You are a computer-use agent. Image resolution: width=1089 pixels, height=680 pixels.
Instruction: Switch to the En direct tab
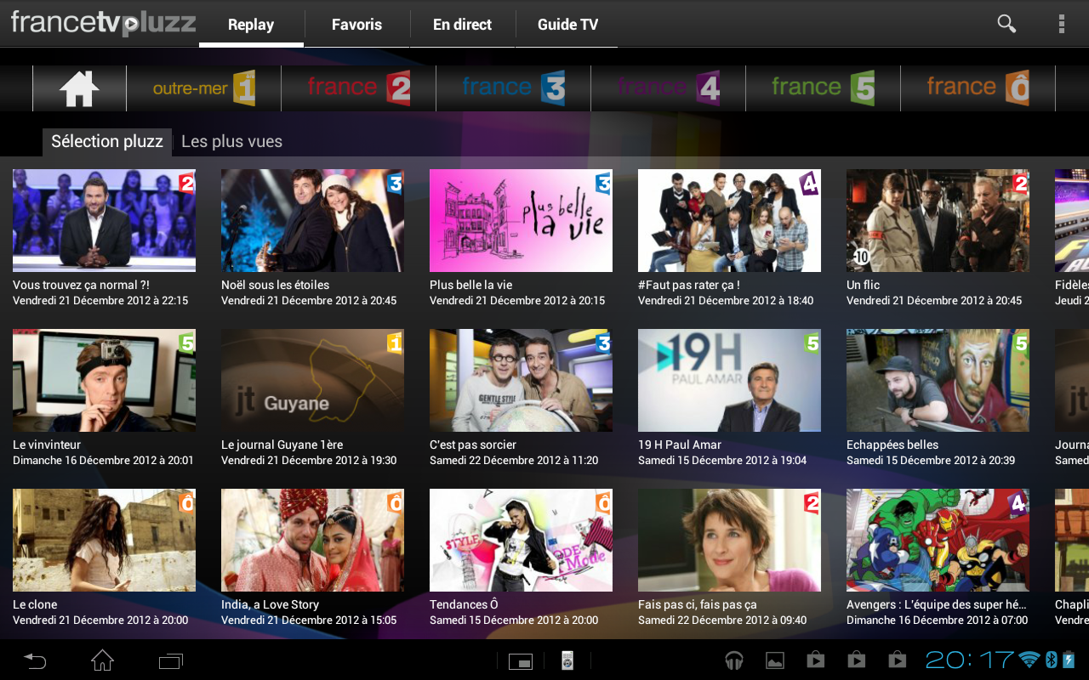462,25
